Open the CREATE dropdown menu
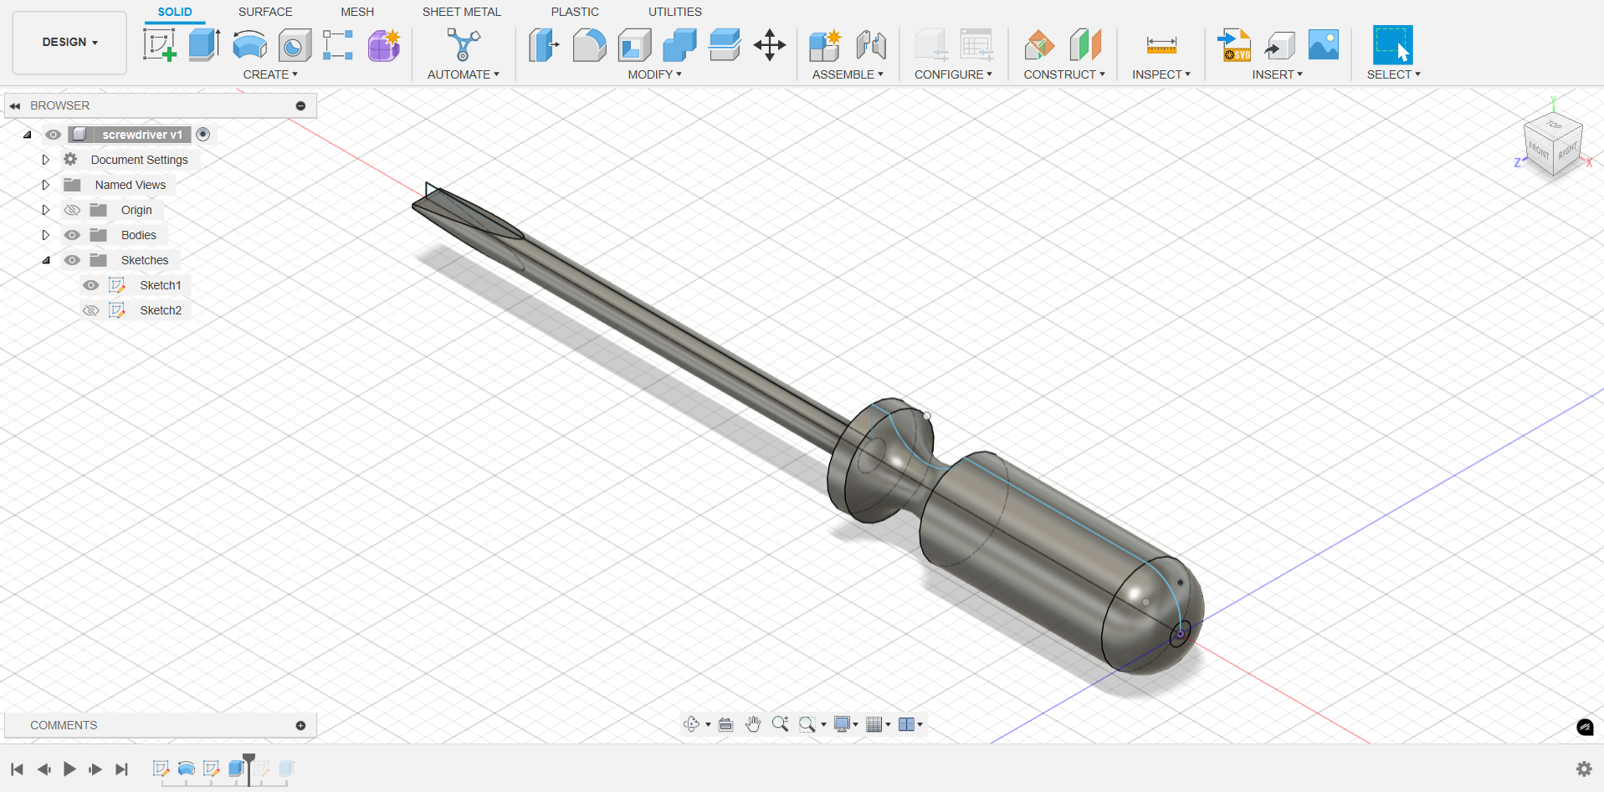Image resolution: width=1604 pixels, height=792 pixels. coord(270,74)
